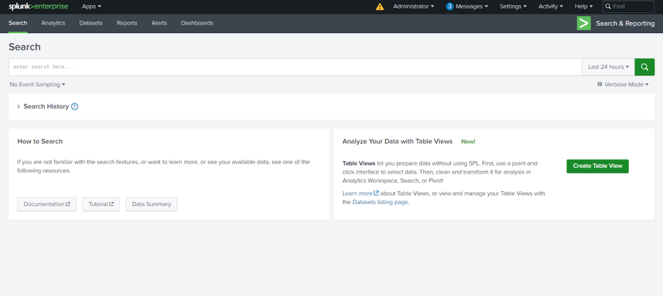Open the Dashboards tab
The image size is (663, 296).
tap(197, 23)
